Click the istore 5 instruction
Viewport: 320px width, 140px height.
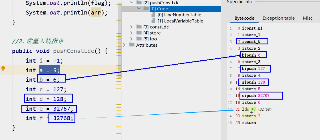point(251,89)
